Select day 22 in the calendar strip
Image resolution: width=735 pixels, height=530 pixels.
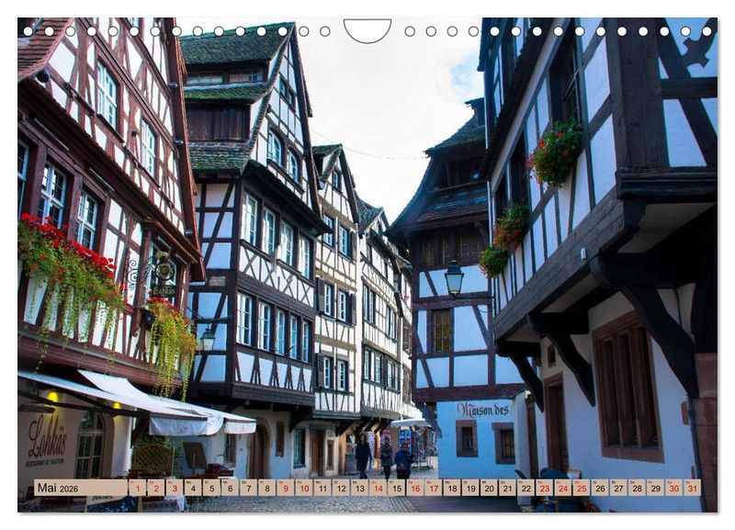(x=525, y=488)
